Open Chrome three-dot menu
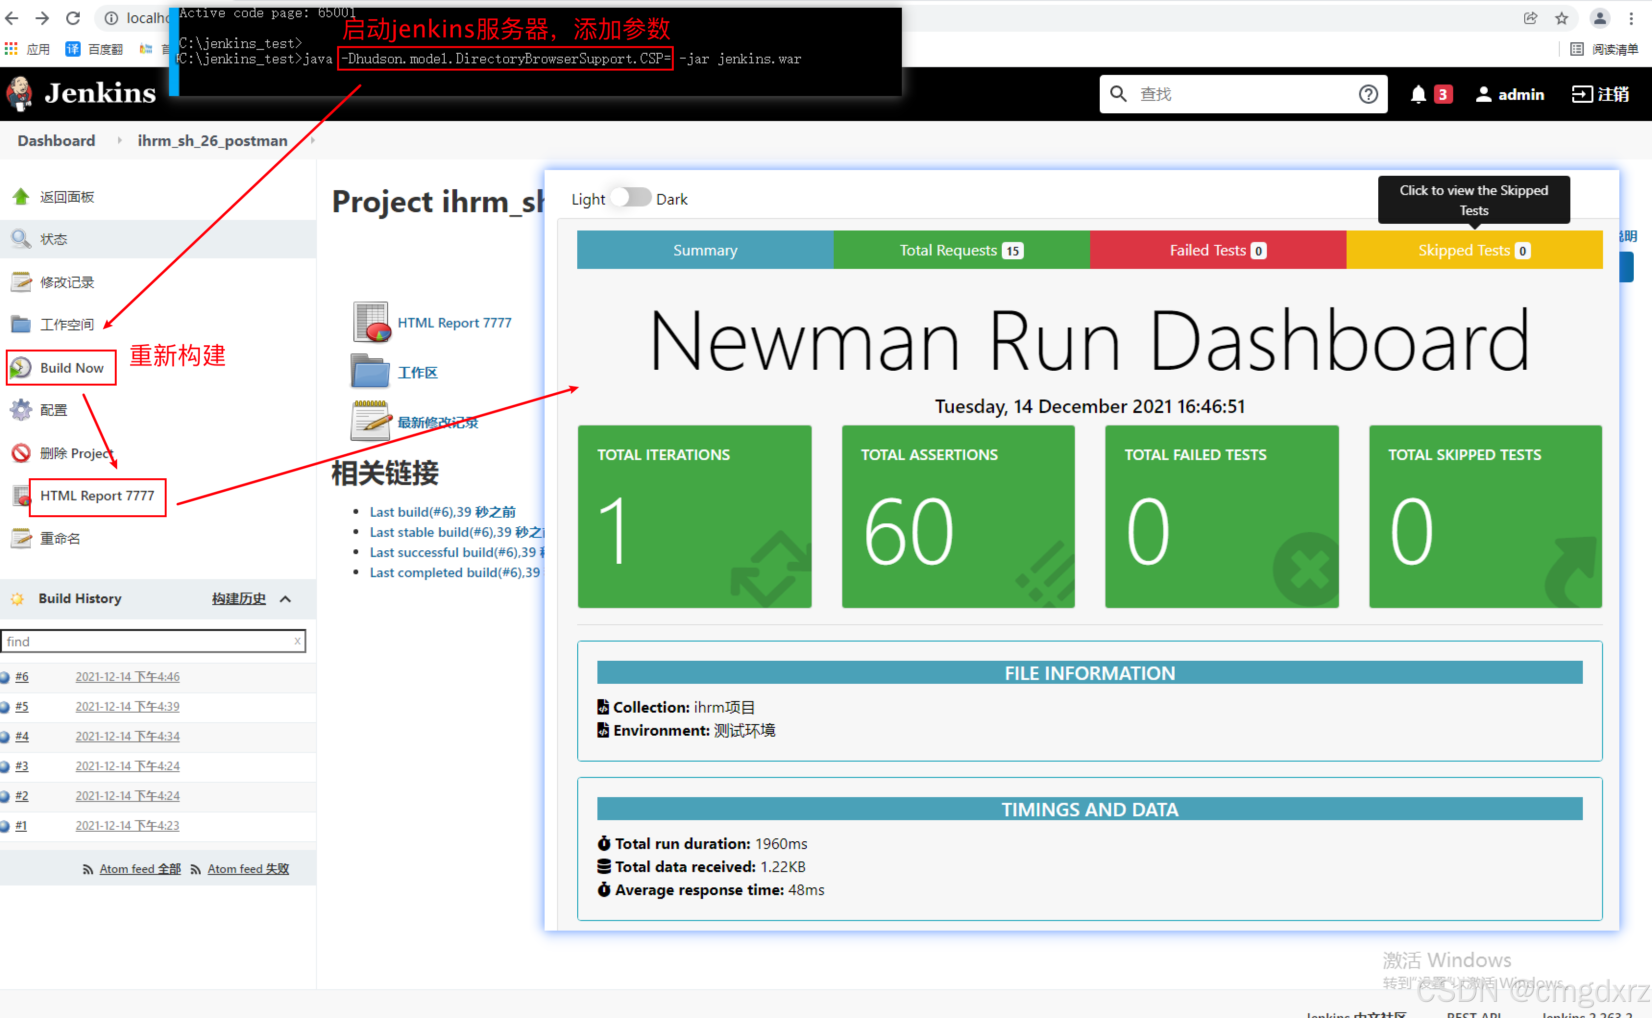Viewport: 1652px width, 1018px height. [x=1631, y=18]
